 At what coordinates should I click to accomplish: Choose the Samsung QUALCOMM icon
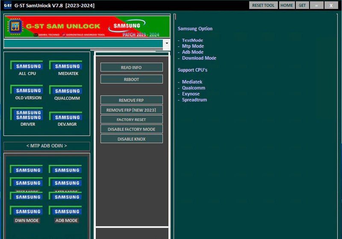(x=66, y=90)
